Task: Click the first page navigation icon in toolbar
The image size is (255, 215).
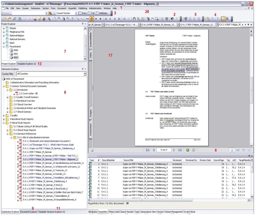Action: [106, 19]
